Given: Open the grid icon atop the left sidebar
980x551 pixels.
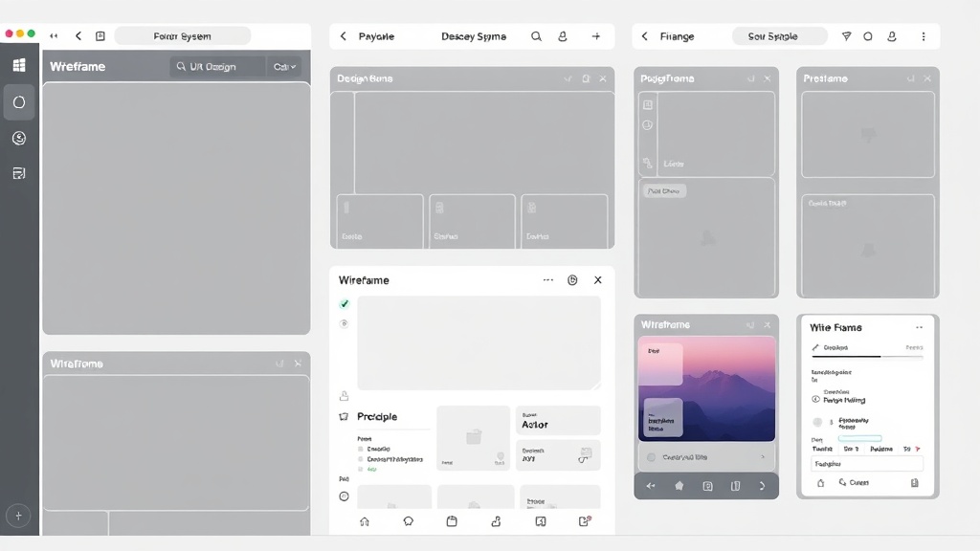Looking at the screenshot, I should coord(19,65).
